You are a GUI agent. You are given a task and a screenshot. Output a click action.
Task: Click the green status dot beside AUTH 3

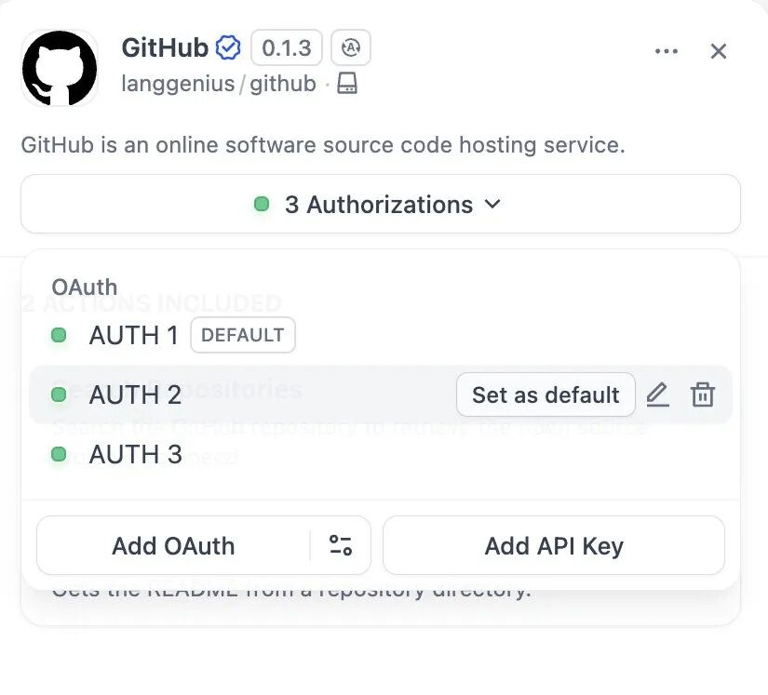(x=59, y=454)
